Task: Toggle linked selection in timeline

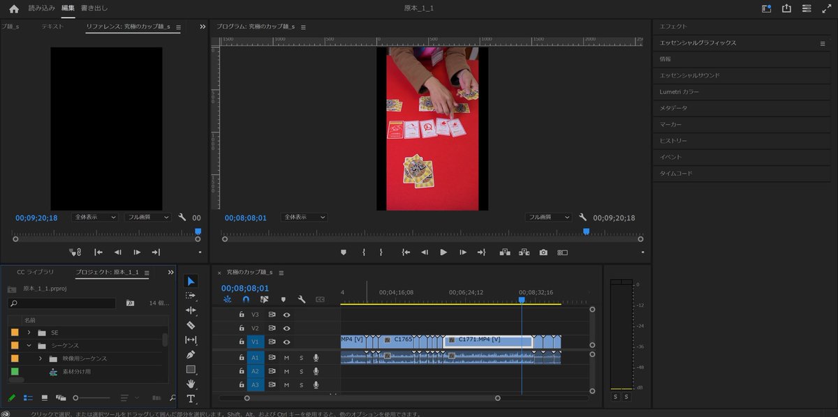Action: point(264,299)
